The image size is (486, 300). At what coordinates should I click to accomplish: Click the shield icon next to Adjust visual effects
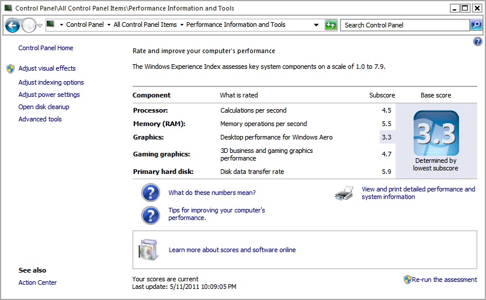click(x=11, y=69)
